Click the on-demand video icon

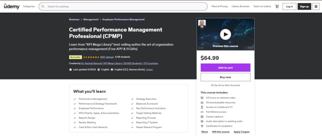pos(202,98)
